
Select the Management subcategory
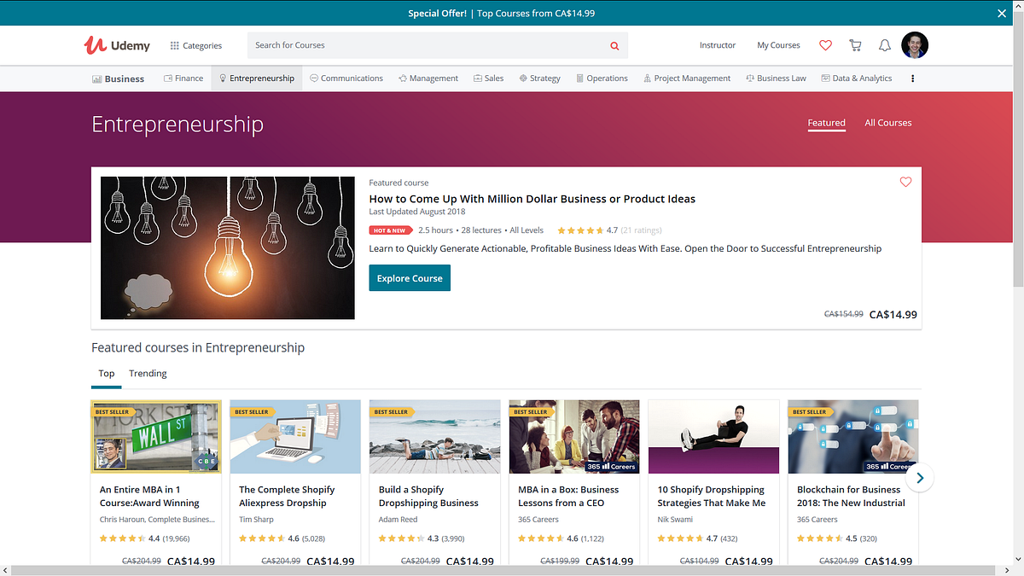(x=428, y=79)
